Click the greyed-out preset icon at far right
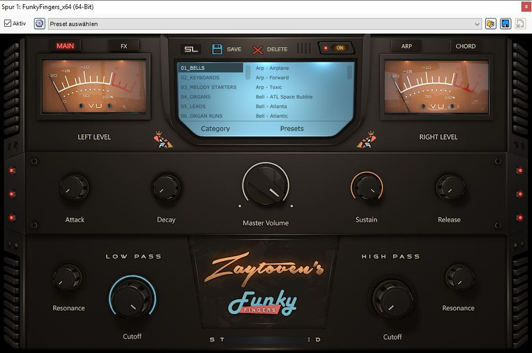532x353 pixels. click(x=520, y=24)
